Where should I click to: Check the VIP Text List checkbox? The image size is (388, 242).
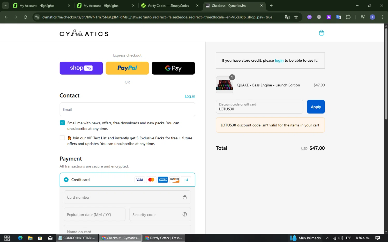pyautogui.click(x=62, y=138)
